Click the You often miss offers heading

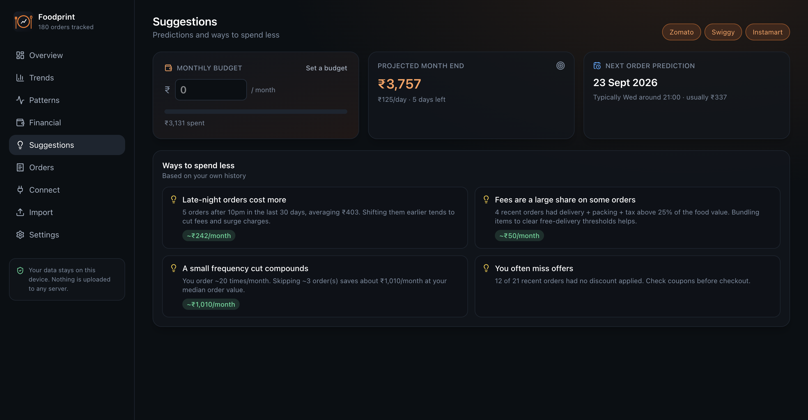(x=534, y=268)
